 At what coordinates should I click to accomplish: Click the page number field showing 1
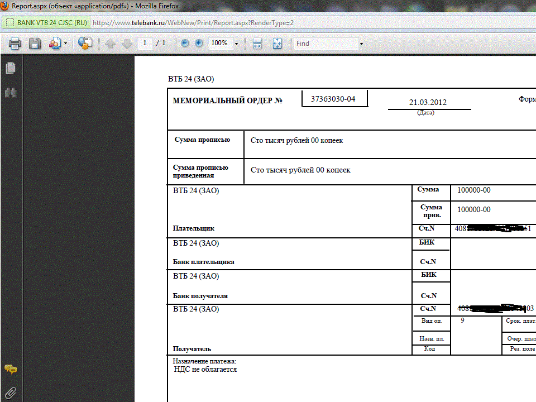point(145,43)
